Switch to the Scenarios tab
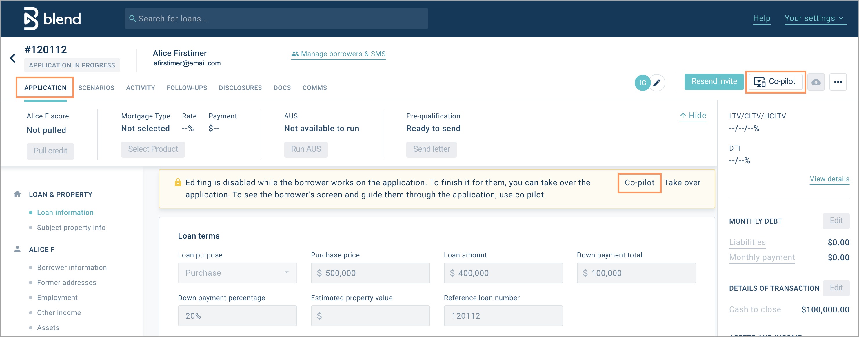The width and height of the screenshot is (859, 337). point(96,88)
